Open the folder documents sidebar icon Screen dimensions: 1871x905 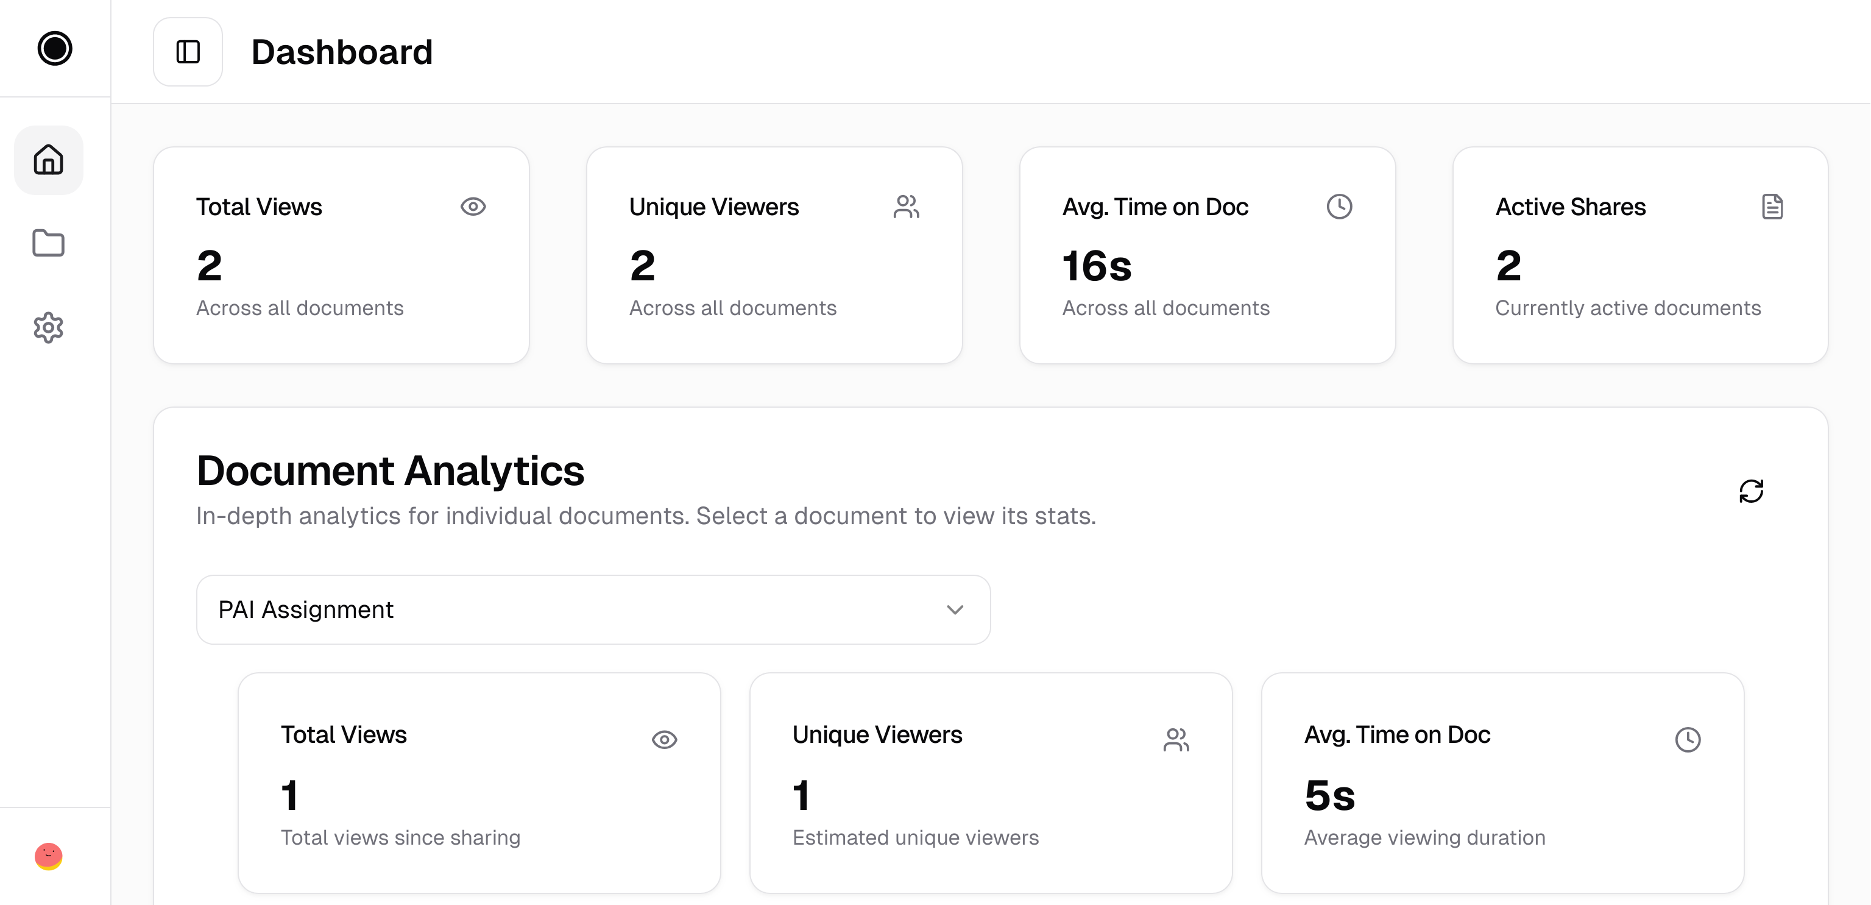point(49,243)
